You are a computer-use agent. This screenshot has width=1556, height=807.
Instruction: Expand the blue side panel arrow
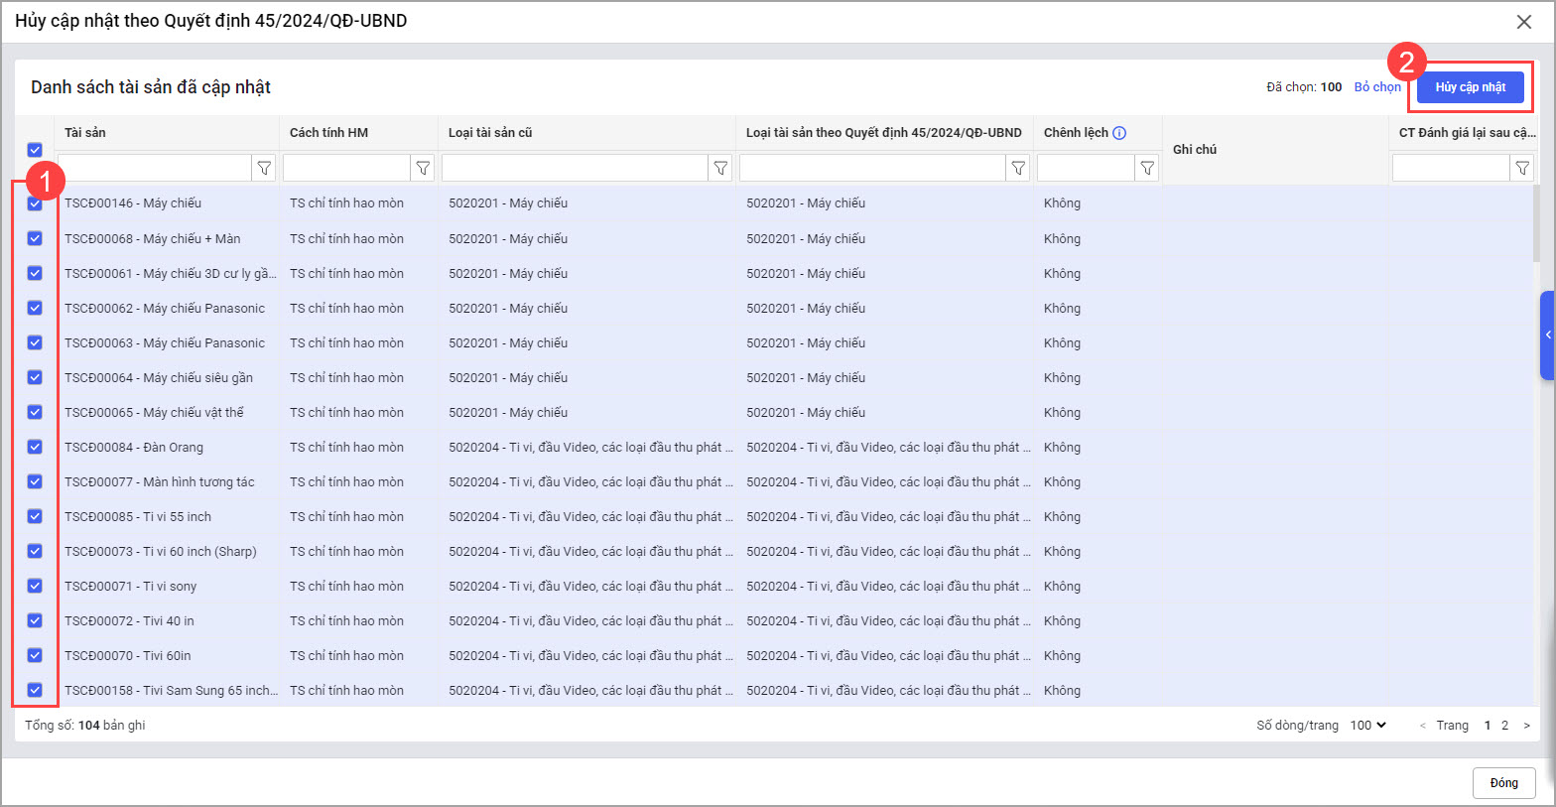point(1547,336)
